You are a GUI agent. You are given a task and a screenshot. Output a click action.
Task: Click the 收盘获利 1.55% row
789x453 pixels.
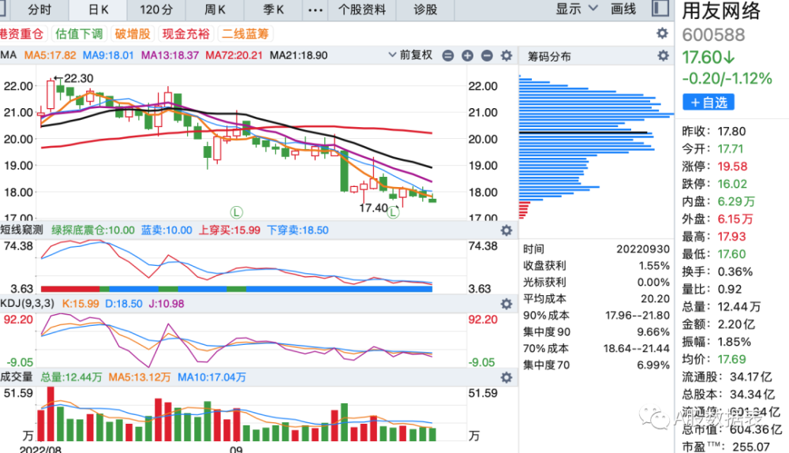596,265
